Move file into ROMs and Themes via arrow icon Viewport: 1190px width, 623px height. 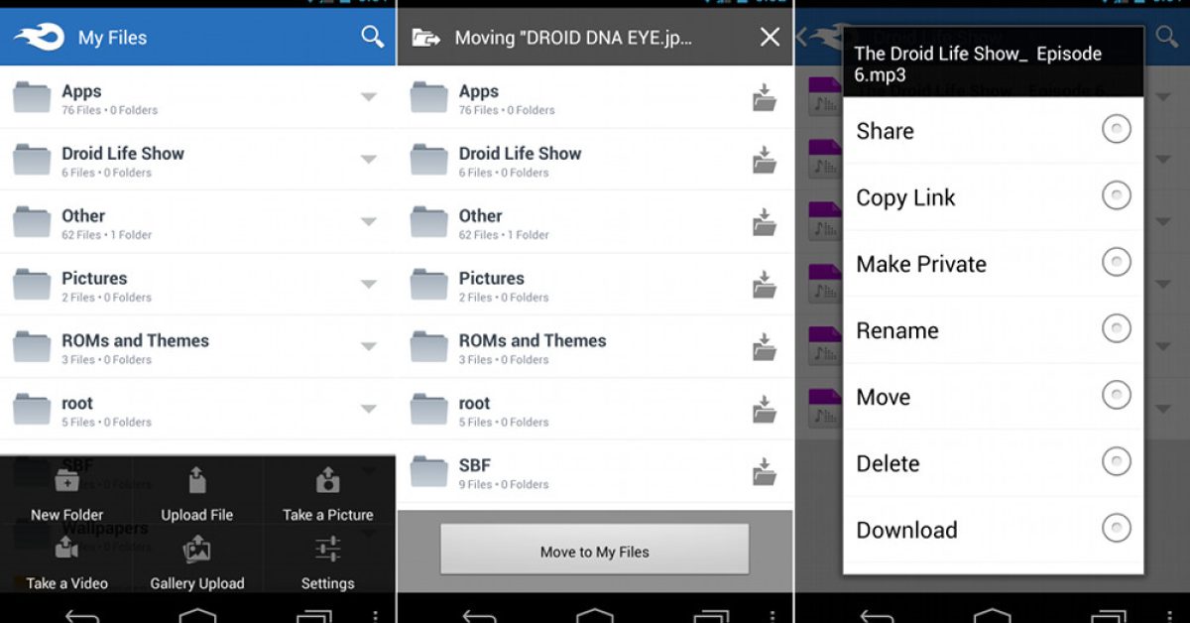click(x=764, y=347)
